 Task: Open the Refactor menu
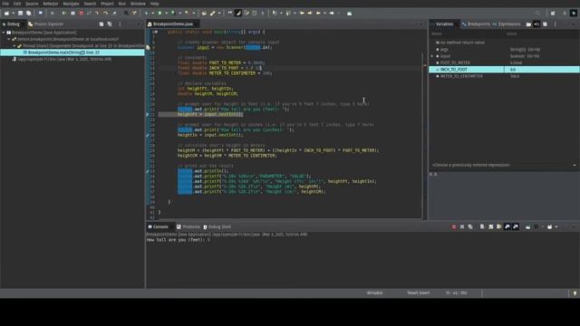click(51, 4)
